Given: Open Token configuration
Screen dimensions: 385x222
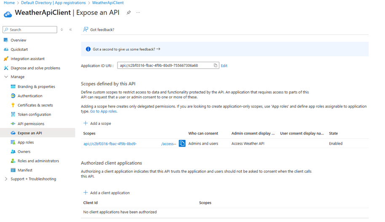Looking at the screenshot, I should point(35,114).
